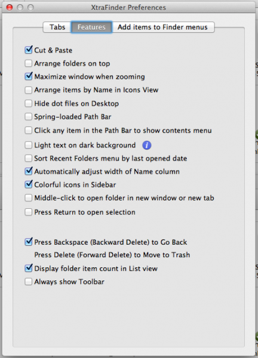Viewport: 258px width, 358px height.
Task: Click the blue info icon beside Light text
Action: 147,145
